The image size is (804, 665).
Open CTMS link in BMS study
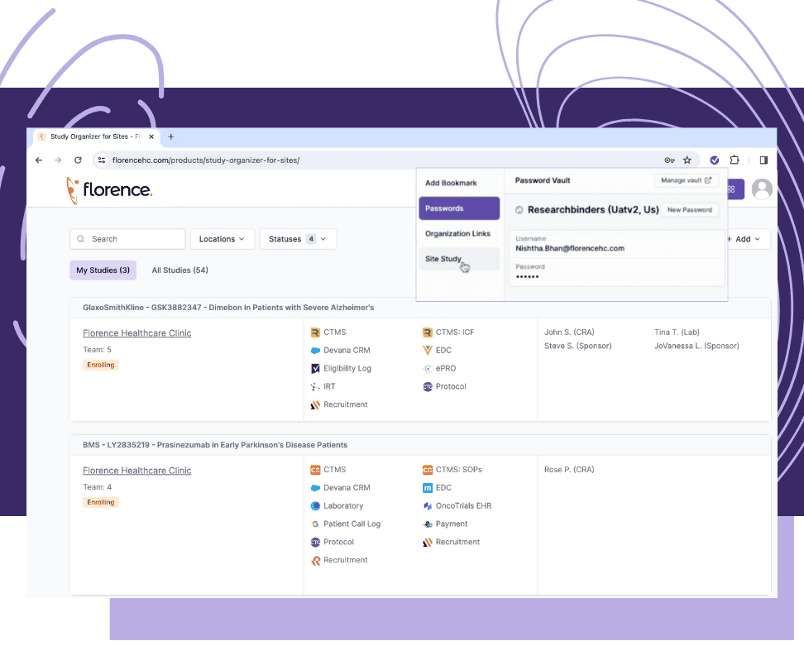click(328, 470)
